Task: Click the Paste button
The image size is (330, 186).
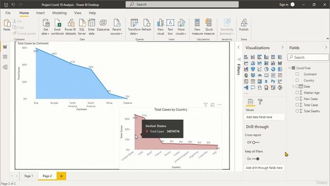Action: point(7,25)
